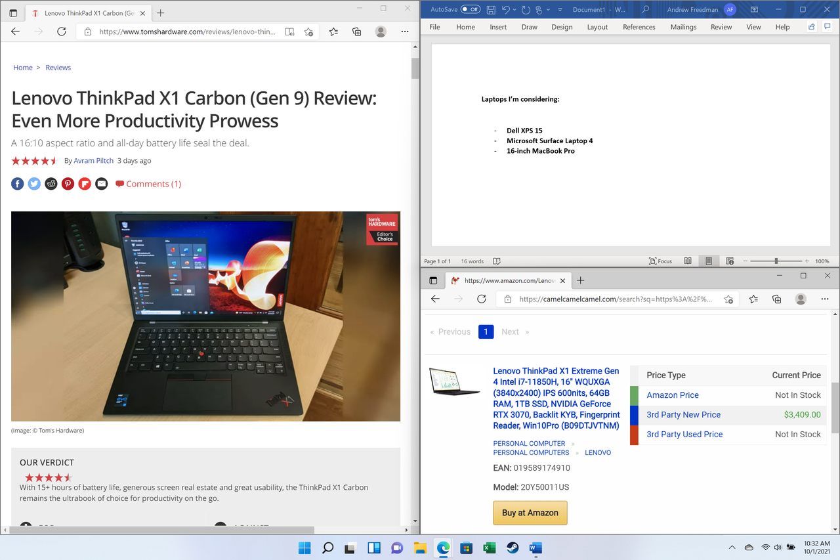
Task: Go back in camelcamelcamel window
Action: [435, 299]
